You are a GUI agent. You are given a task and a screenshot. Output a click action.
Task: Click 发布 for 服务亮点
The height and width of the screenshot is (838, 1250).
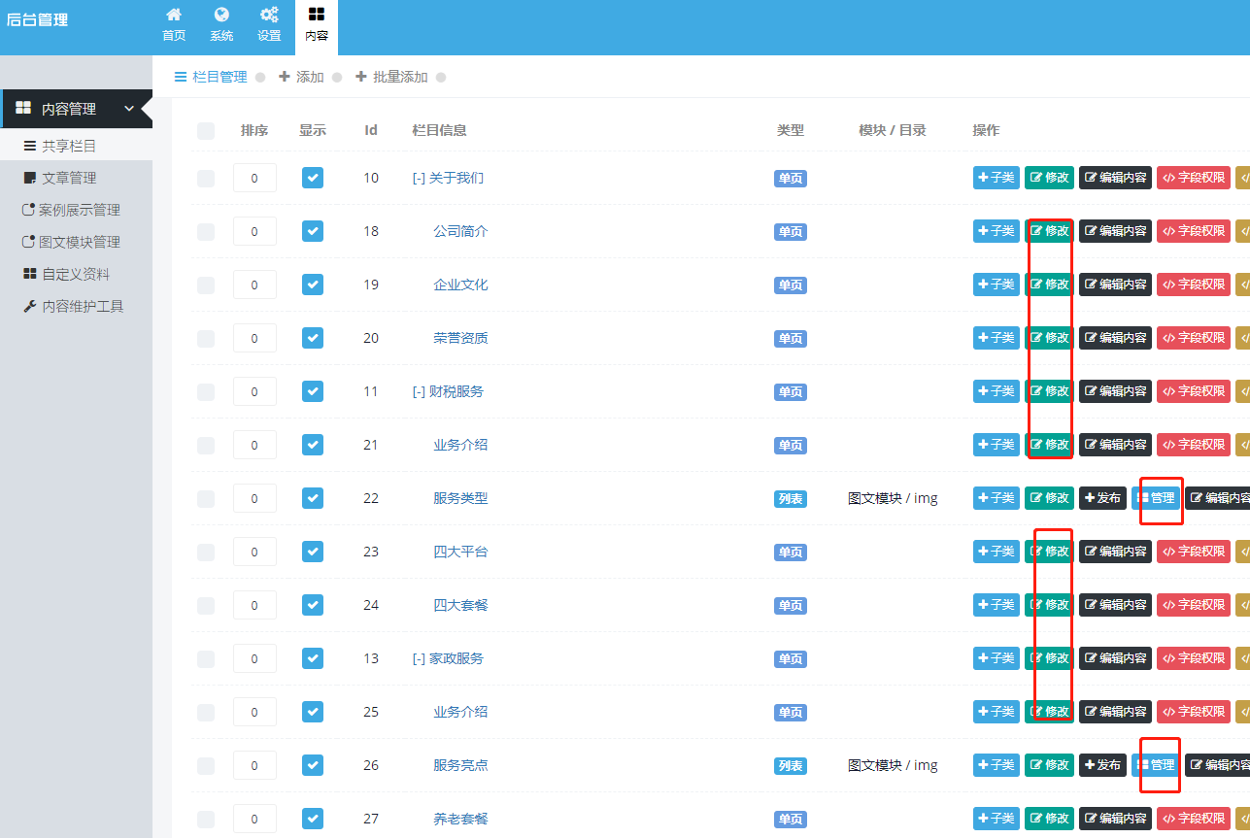1102,765
